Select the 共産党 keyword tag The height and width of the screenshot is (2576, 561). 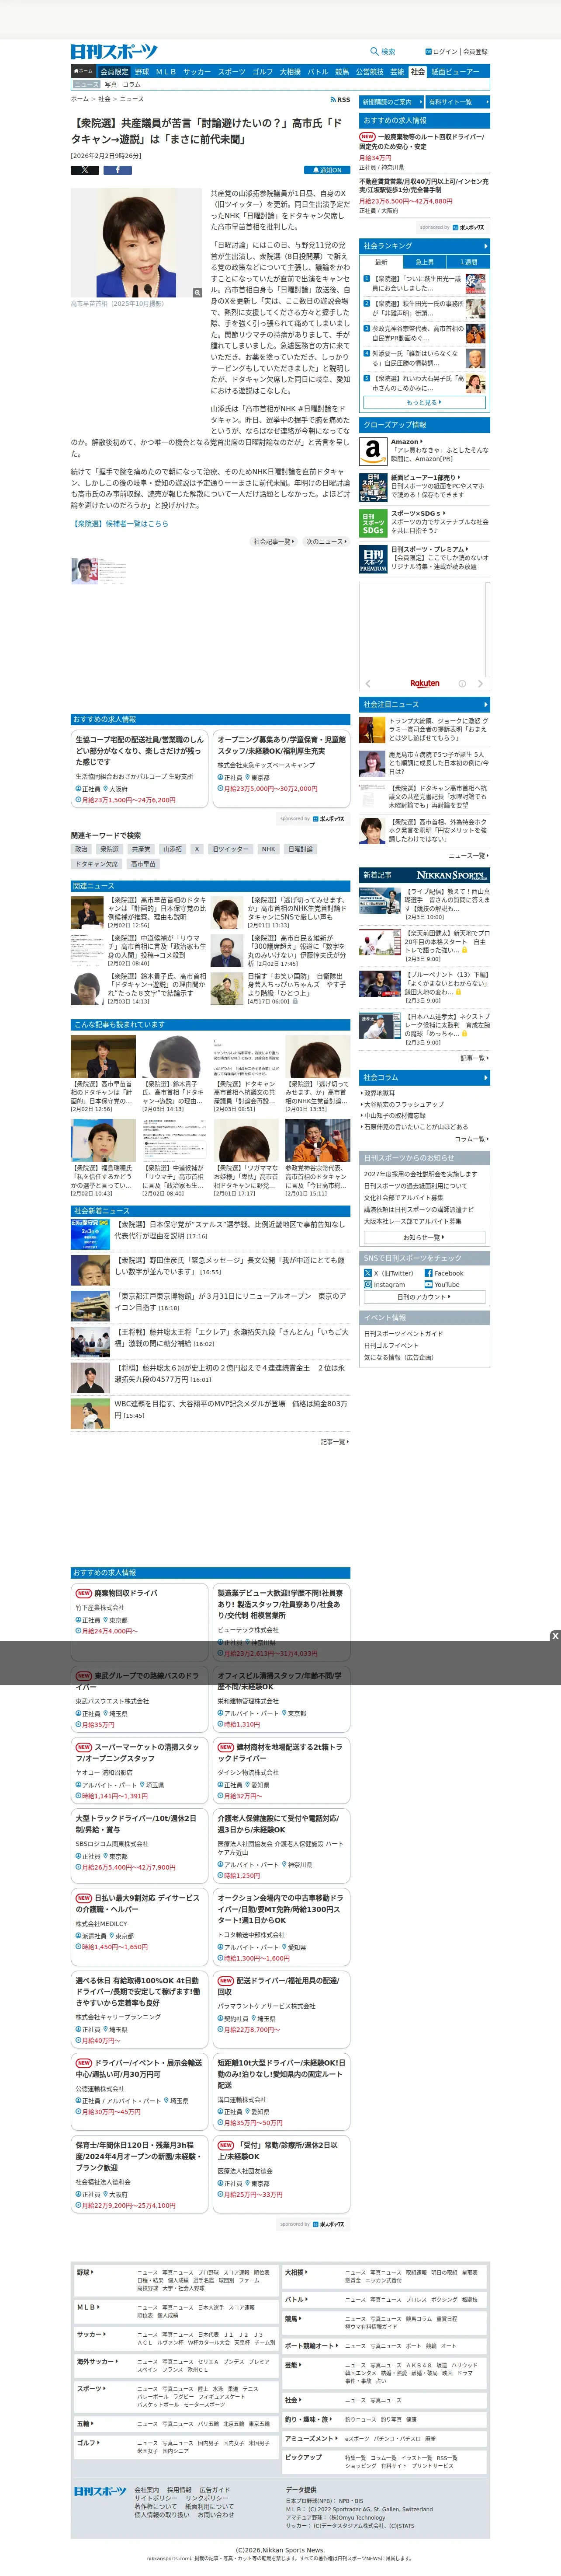pyautogui.click(x=142, y=849)
